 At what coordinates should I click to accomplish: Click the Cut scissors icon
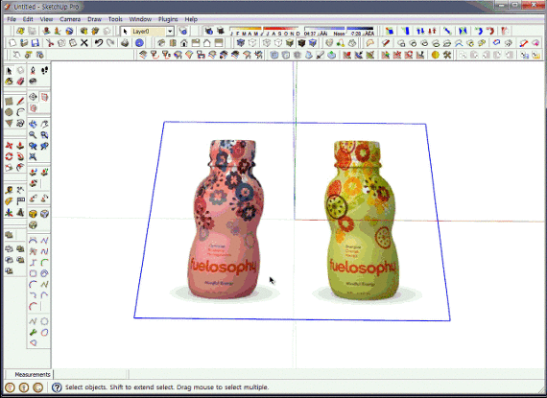[x=50, y=43]
